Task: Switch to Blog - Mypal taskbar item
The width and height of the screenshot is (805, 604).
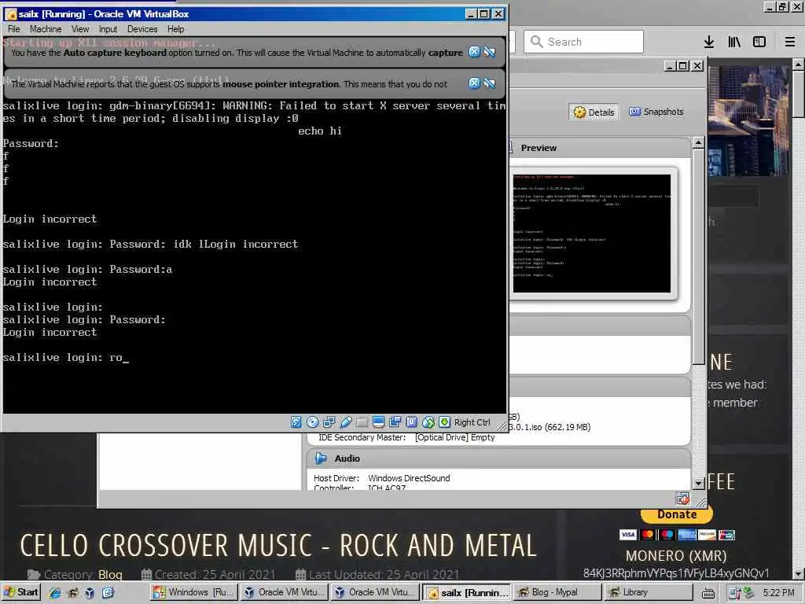Action: tap(557, 592)
